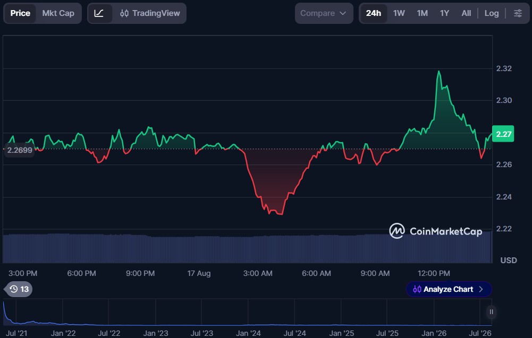532x338 pixels.
Task: Toggle Log scale
Action: pyautogui.click(x=491, y=13)
